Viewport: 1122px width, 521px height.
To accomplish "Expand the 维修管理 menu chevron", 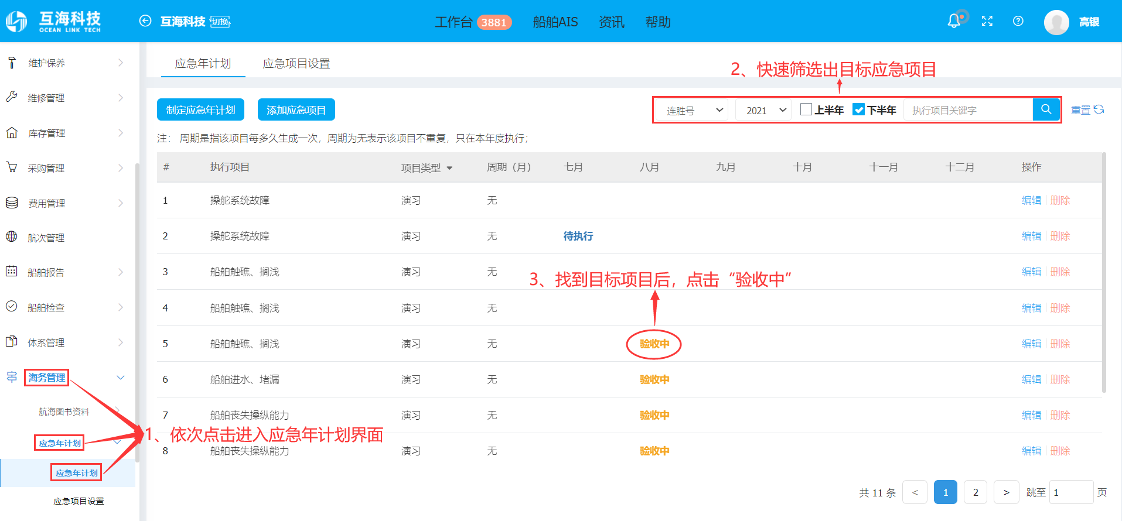I will click(121, 97).
